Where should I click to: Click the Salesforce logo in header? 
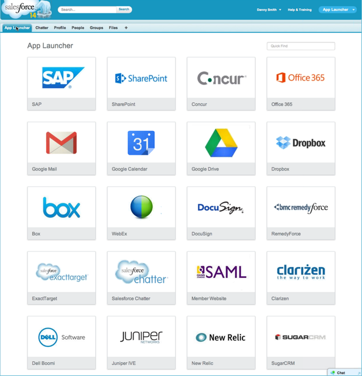click(26, 9)
